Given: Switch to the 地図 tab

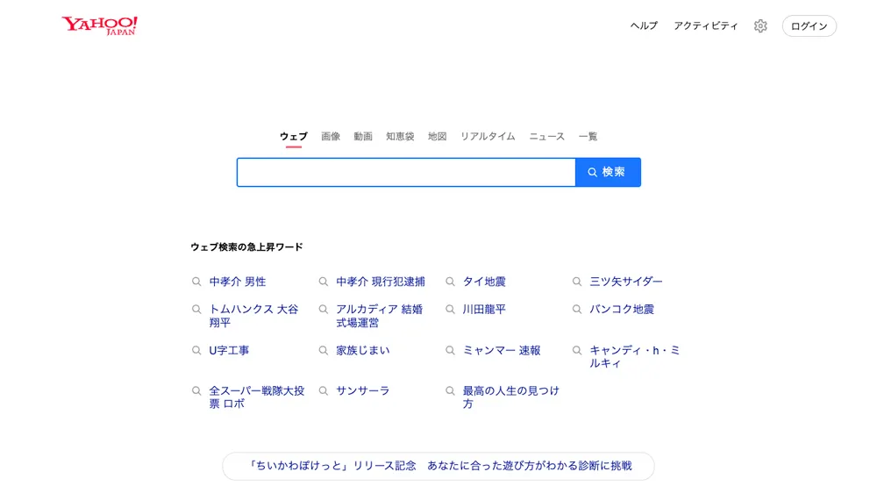Looking at the screenshot, I should (438, 137).
